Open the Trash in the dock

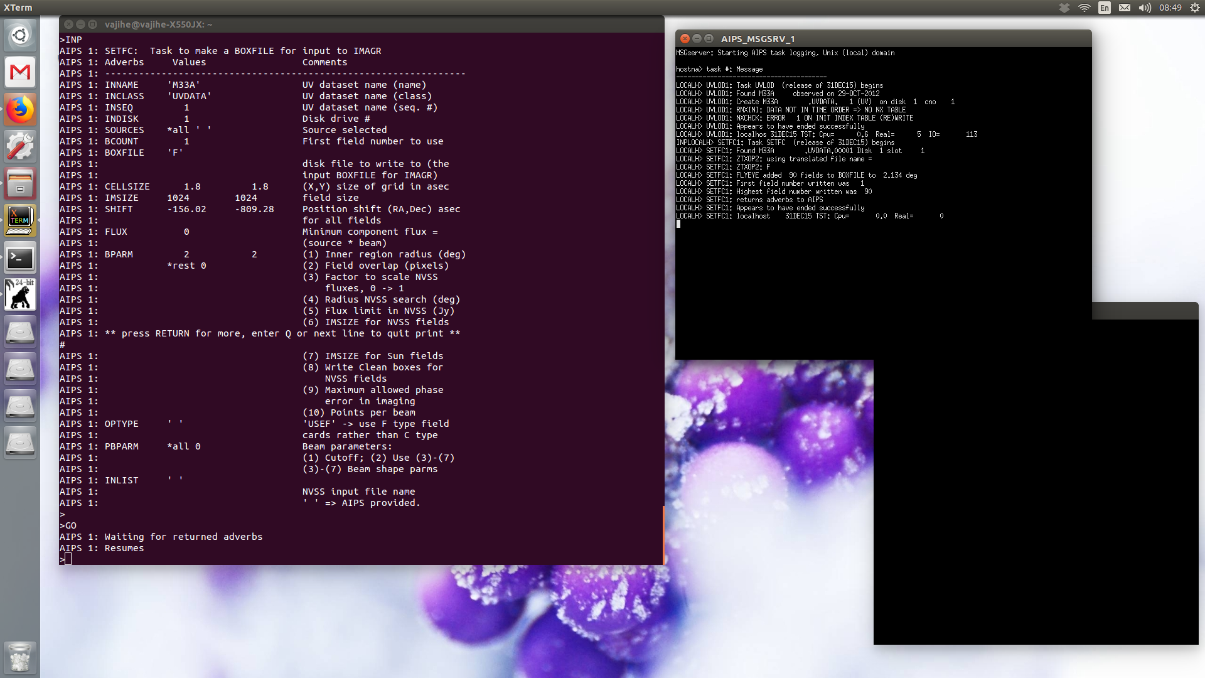(x=20, y=657)
